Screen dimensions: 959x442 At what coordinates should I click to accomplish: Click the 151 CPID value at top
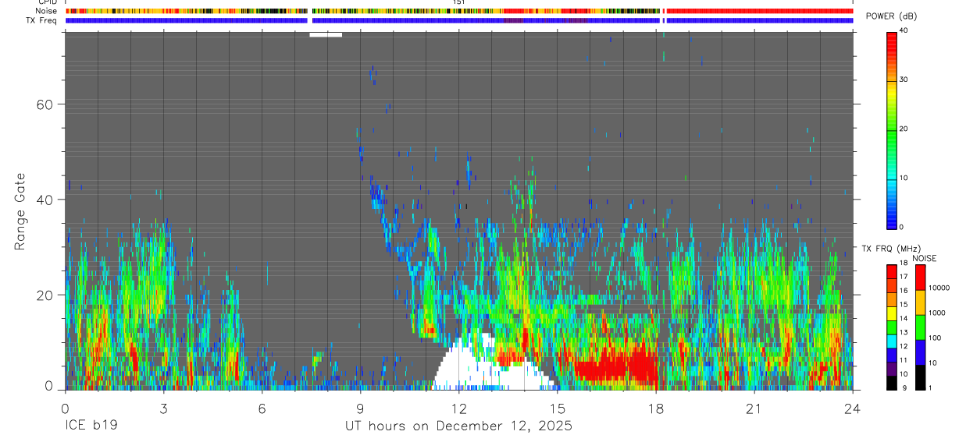[x=459, y=2]
